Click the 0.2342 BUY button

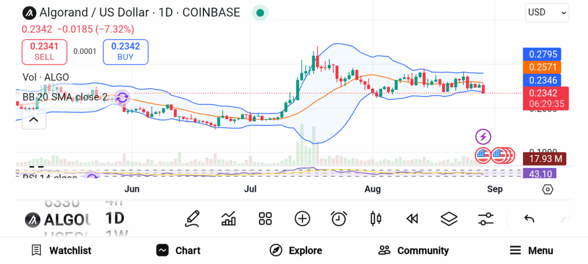[126, 52]
